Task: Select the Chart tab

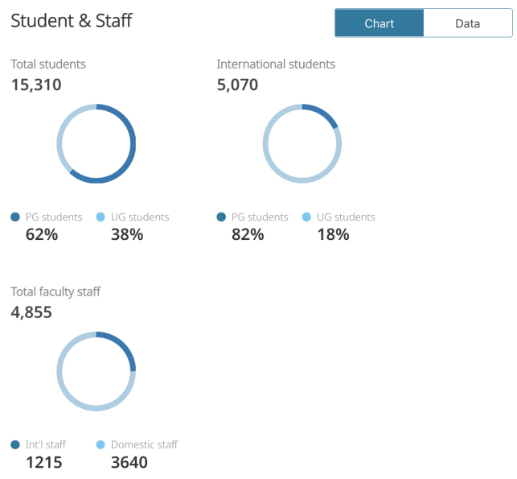Action: click(380, 23)
